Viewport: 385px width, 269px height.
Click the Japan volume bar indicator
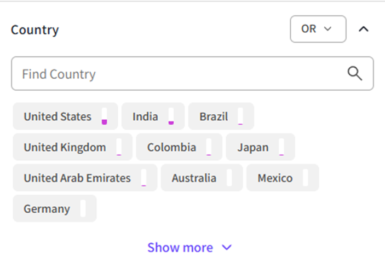[281, 147]
